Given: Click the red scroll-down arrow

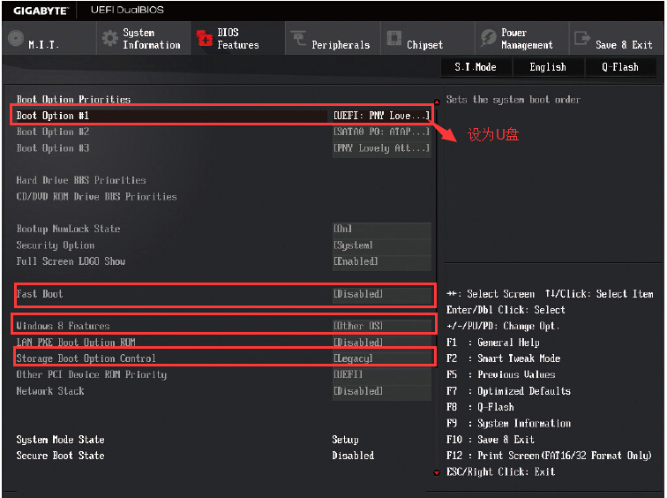Looking at the screenshot, I should tap(437, 472).
